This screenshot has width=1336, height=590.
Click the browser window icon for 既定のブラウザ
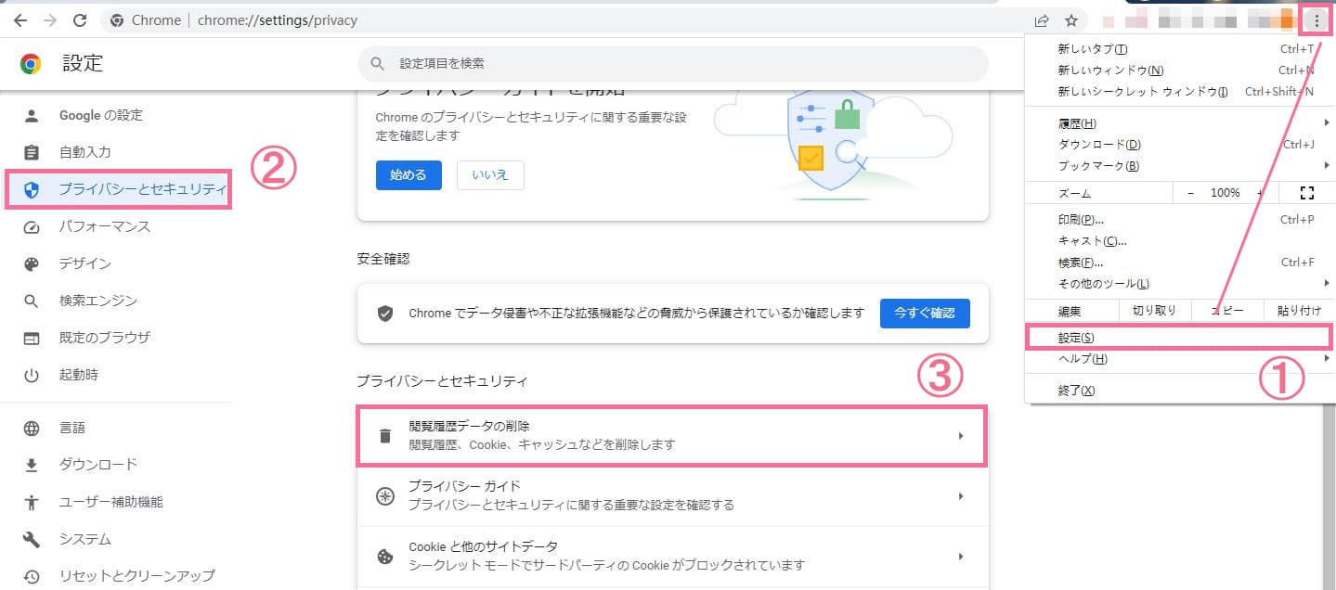coord(32,339)
